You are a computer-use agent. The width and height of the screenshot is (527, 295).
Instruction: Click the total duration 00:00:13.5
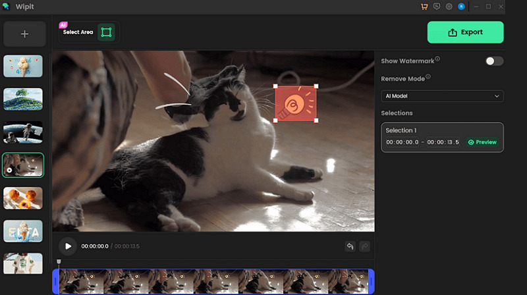pos(127,246)
